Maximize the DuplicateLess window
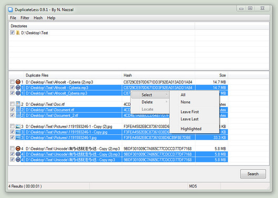 250,8
